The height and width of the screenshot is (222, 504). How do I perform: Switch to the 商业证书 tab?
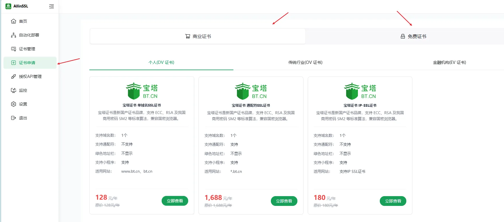click(198, 36)
